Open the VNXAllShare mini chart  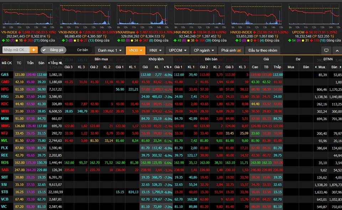coord(142,14)
